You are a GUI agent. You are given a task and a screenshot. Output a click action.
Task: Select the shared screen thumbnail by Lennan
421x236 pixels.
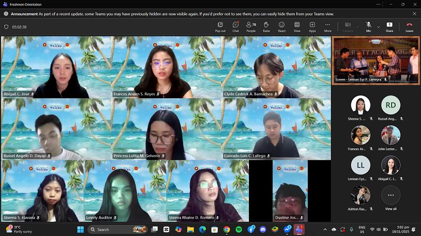coord(376,60)
